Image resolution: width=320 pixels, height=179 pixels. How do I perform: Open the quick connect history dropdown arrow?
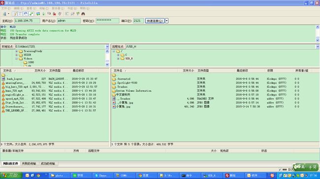click(167, 21)
